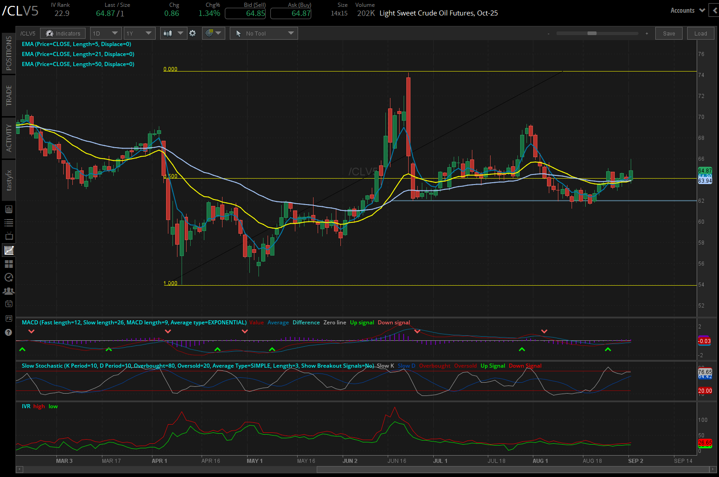Screen dimensions: 719x477
Task: Expand the chart style dropdown arrow
Action: 180,33
